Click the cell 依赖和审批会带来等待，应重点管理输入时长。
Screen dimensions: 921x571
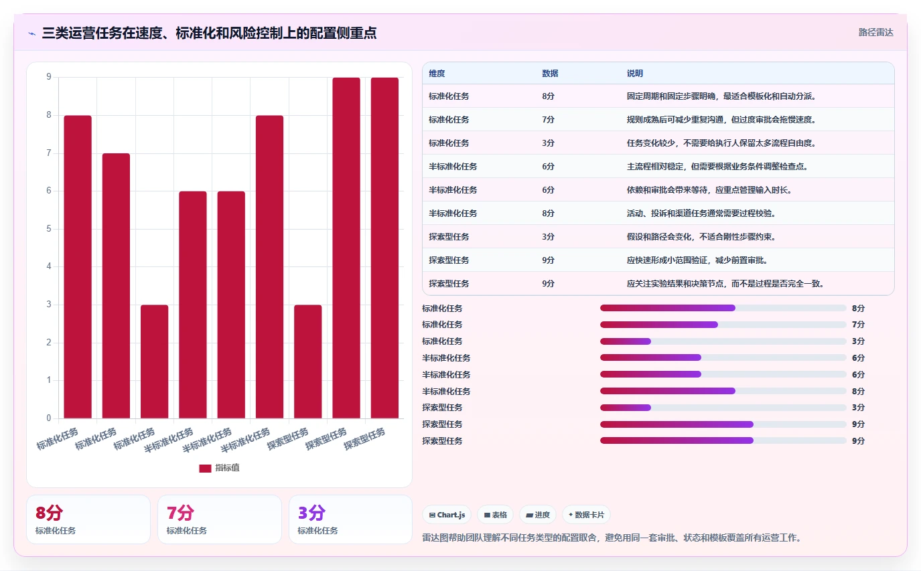[x=709, y=190]
